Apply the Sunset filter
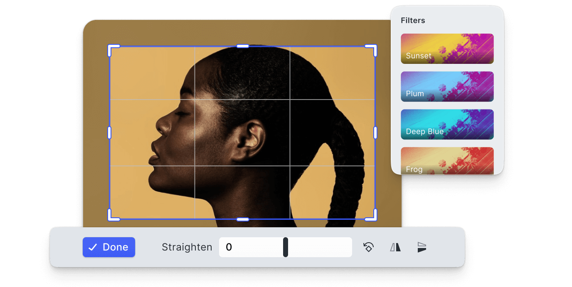Viewport: 572px width, 287px height. click(x=447, y=49)
